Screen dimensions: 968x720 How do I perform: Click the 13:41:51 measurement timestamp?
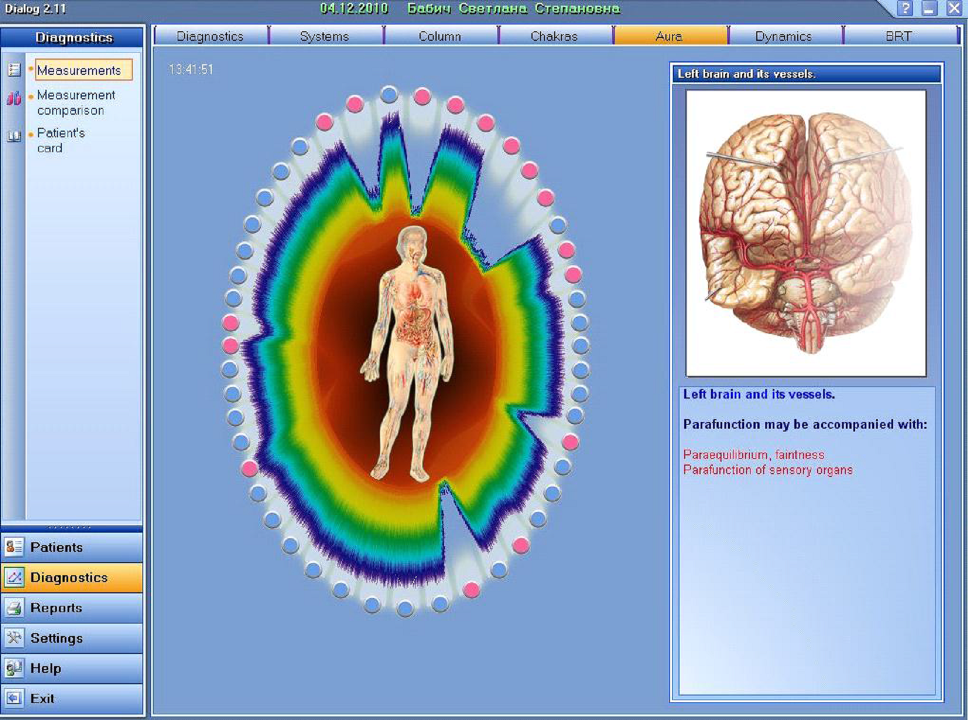(x=191, y=69)
